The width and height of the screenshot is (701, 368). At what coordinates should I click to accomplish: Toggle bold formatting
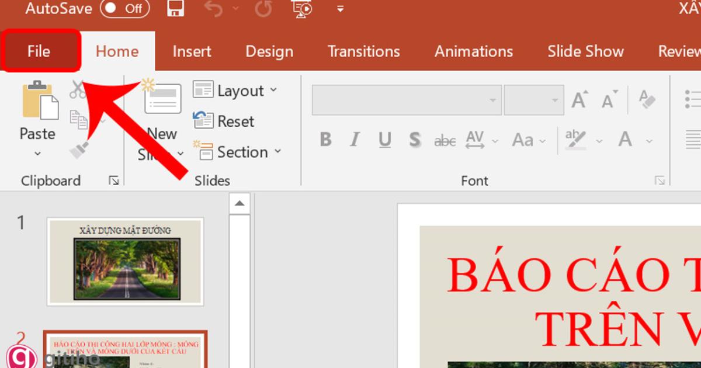click(325, 139)
